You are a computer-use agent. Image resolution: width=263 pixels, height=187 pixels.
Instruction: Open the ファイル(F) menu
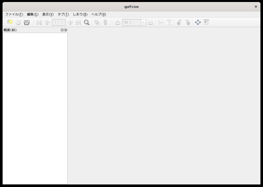[x=14, y=14]
